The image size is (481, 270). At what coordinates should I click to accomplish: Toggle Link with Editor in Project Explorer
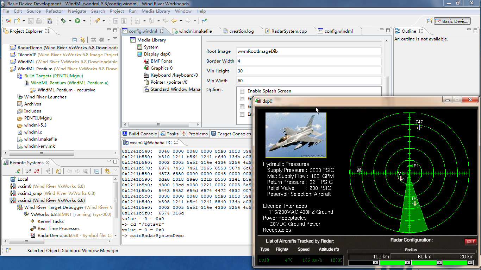tap(82, 40)
